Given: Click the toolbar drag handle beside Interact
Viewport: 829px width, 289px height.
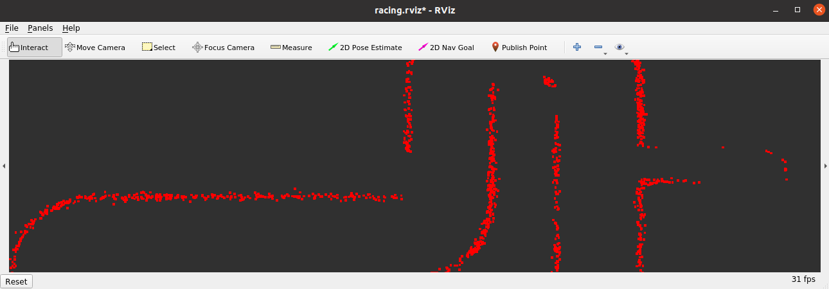Looking at the screenshot, I should 4,48.
